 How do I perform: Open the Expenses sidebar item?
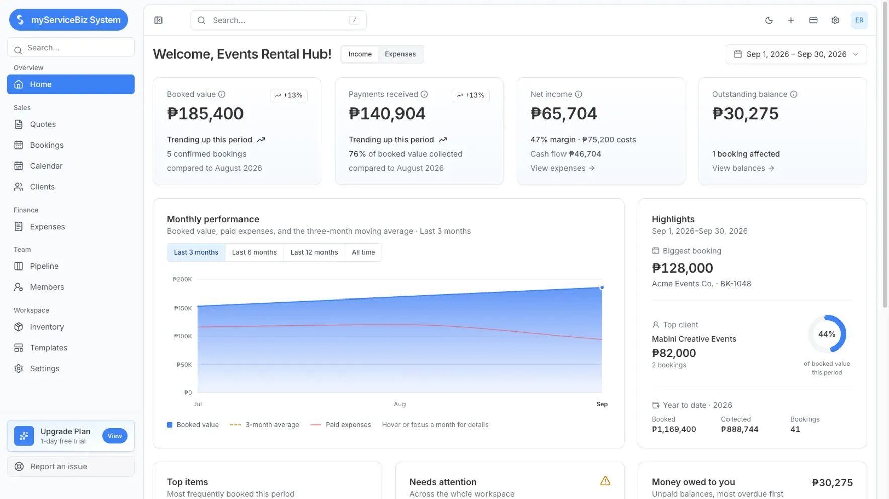70,227
